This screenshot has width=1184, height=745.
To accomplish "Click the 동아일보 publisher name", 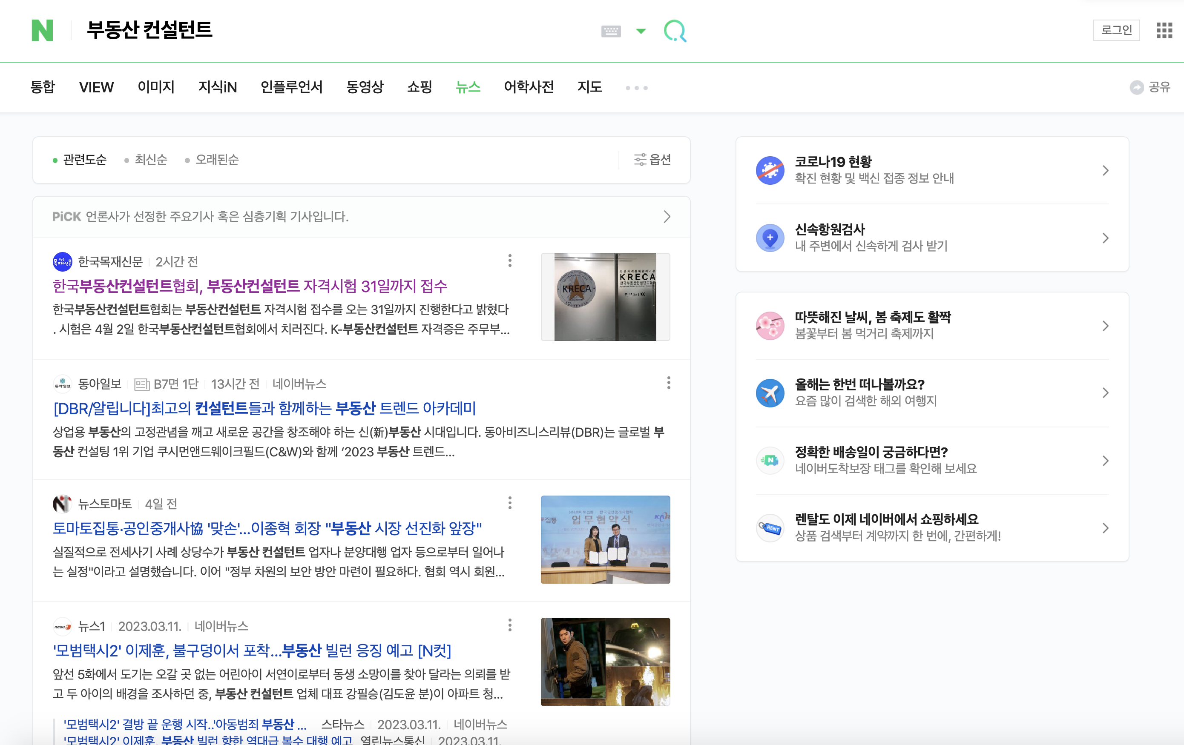I will coord(100,384).
